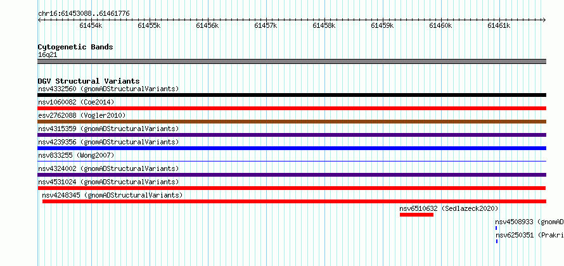The image size is (564, 266).
Task: Click the DGV Structural Variants track heading
Action: [89, 81]
